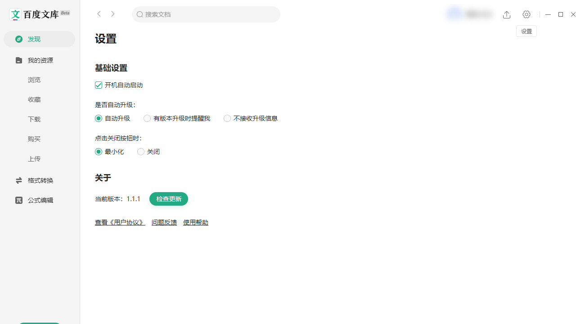Open the 格式转换 tool
Screen dimensions: 576x324
click(40, 180)
